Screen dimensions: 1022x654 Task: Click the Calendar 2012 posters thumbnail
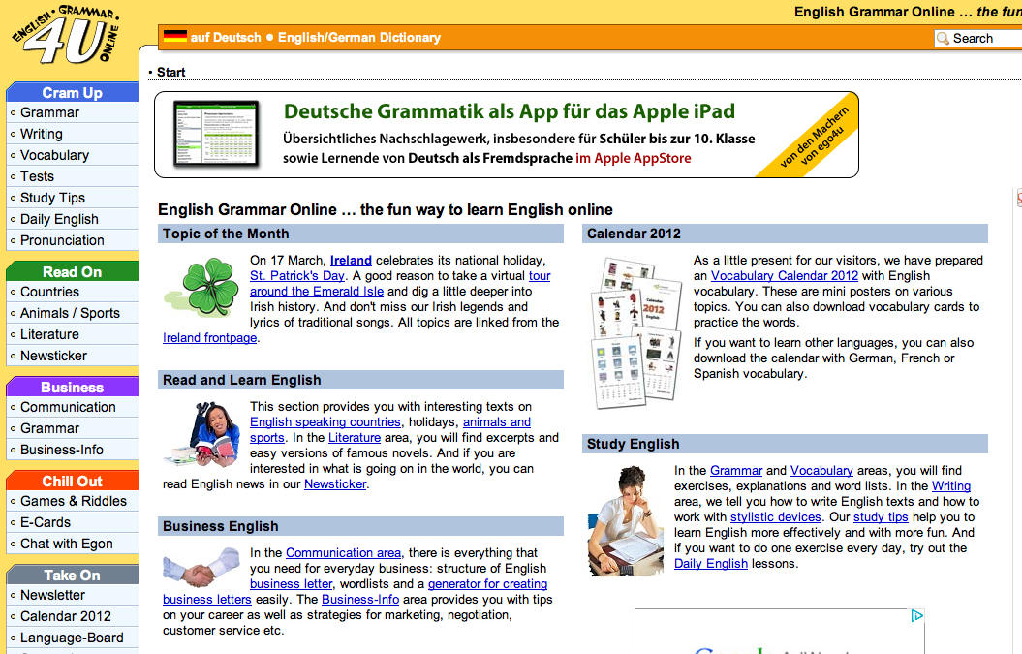coord(636,332)
